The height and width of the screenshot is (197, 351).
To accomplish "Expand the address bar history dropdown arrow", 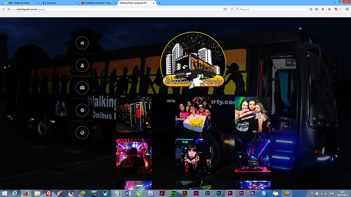I will point(229,9).
